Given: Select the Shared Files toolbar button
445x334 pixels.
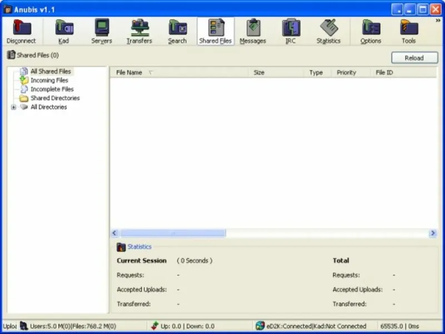Looking at the screenshot, I should click(x=216, y=31).
